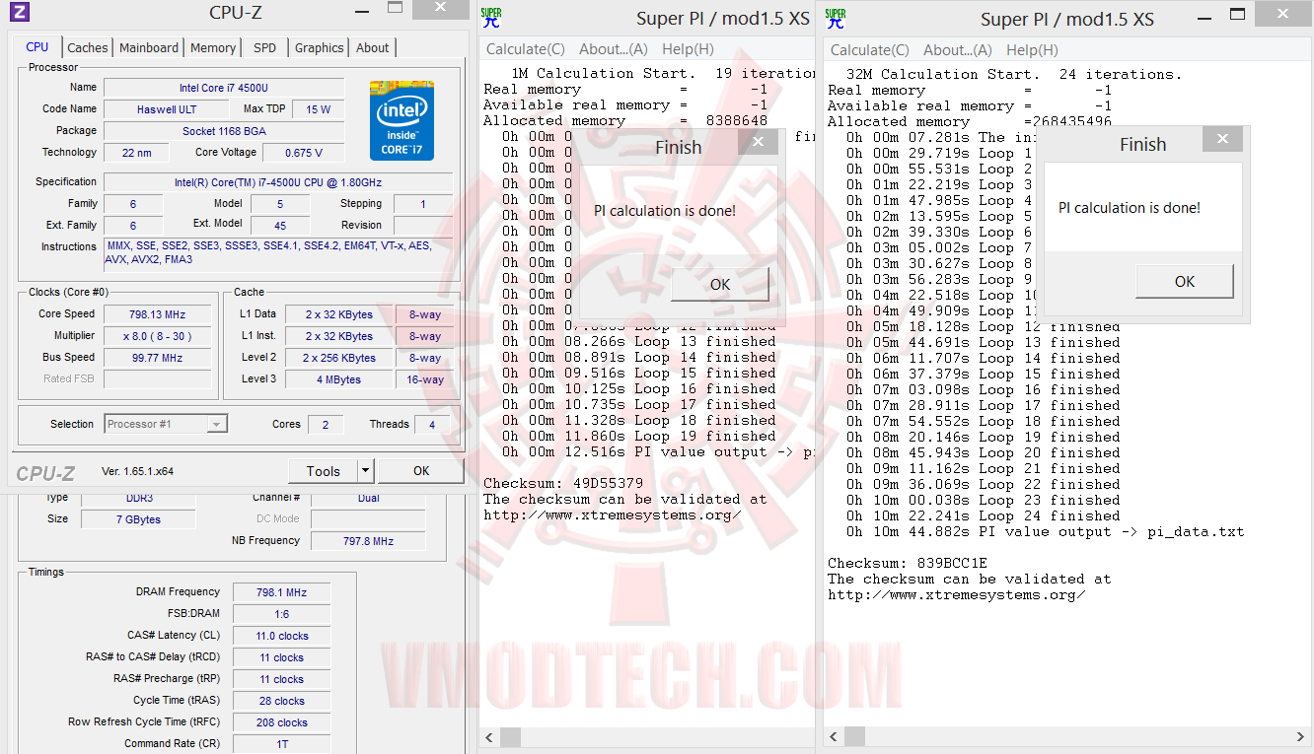Click the Specification field with i7-4500U CPU @ 1.80GHz

pos(278,182)
